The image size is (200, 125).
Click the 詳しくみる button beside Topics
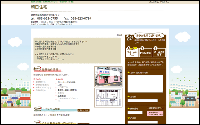click(83, 110)
